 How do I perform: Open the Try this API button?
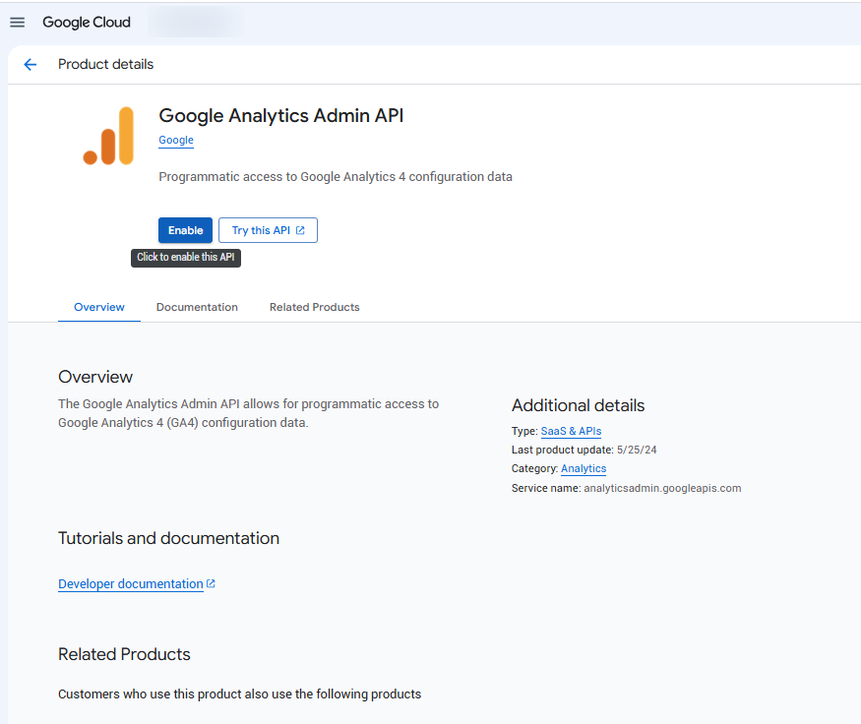pos(268,230)
